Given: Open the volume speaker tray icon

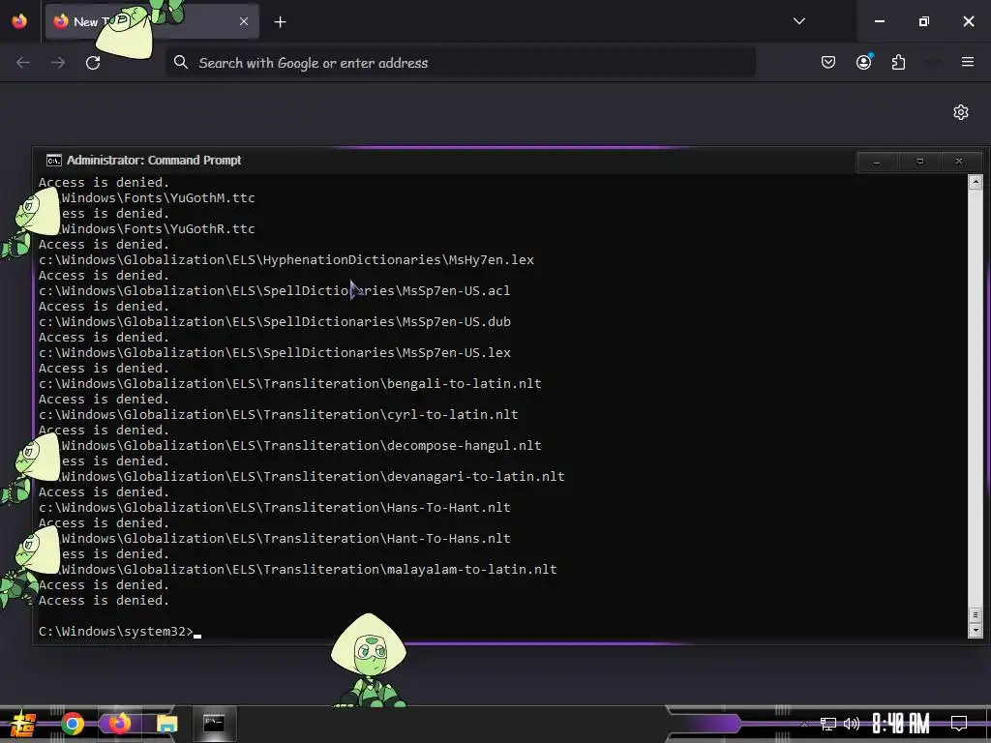Looking at the screenshot, I should point(852,724).
